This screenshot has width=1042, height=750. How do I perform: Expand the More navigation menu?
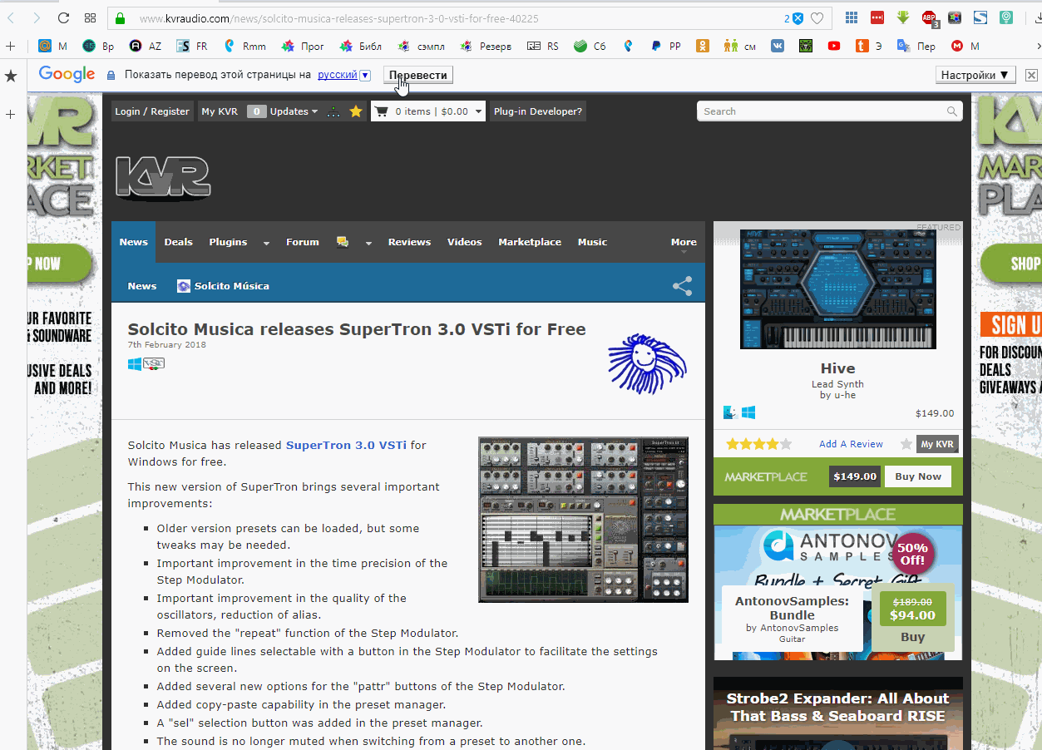coord(684,242)
